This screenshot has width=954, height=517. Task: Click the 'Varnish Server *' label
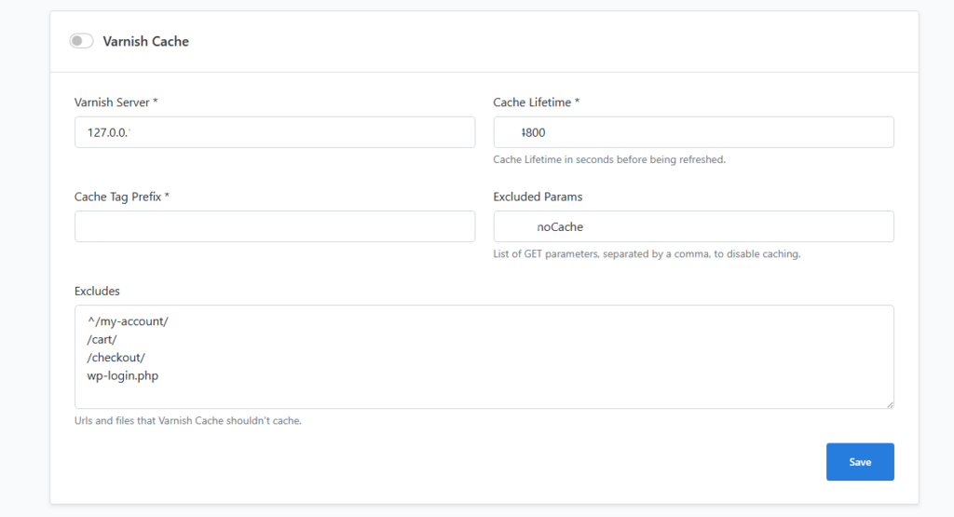[x=116, y=102]
